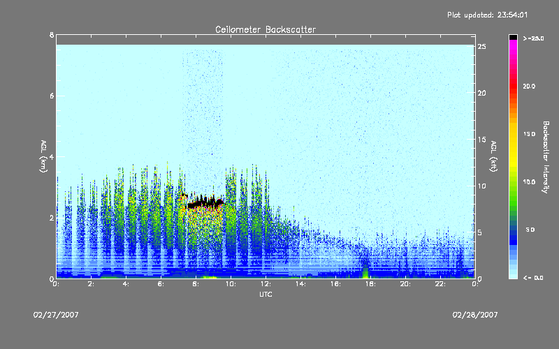Click the gray no-data band atop plot
The width and height of the screenshot is (559, 349).
click(x=266, y=40)
